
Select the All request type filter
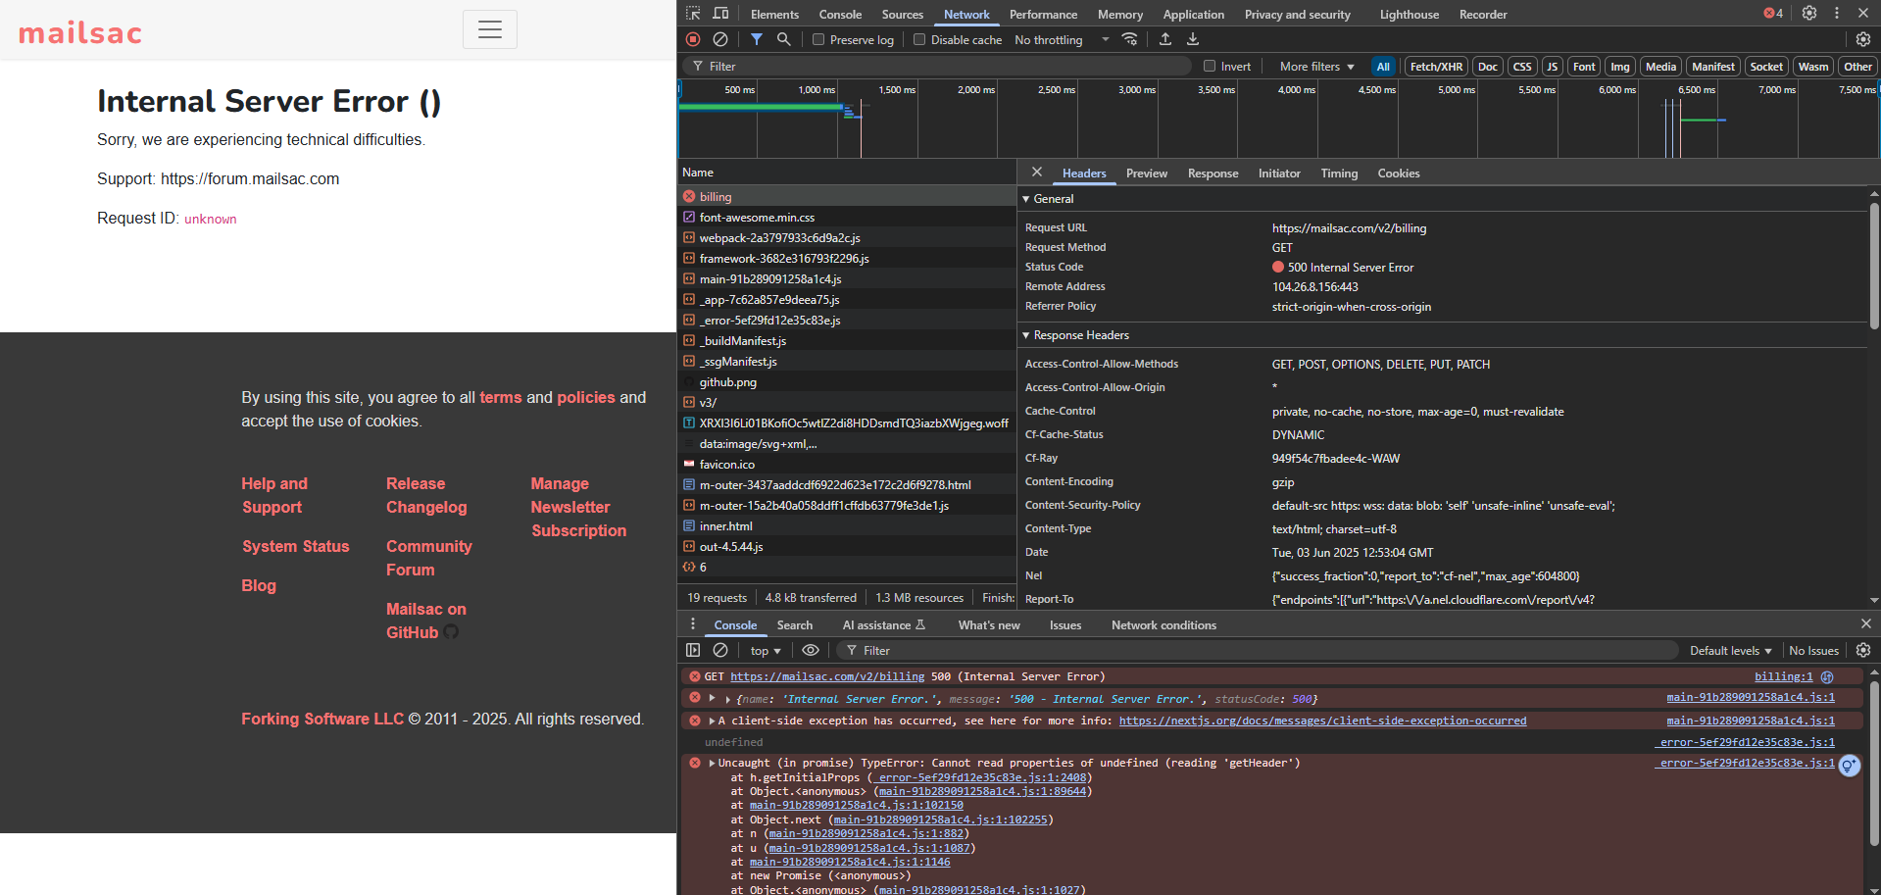[x=1383, y=67]
